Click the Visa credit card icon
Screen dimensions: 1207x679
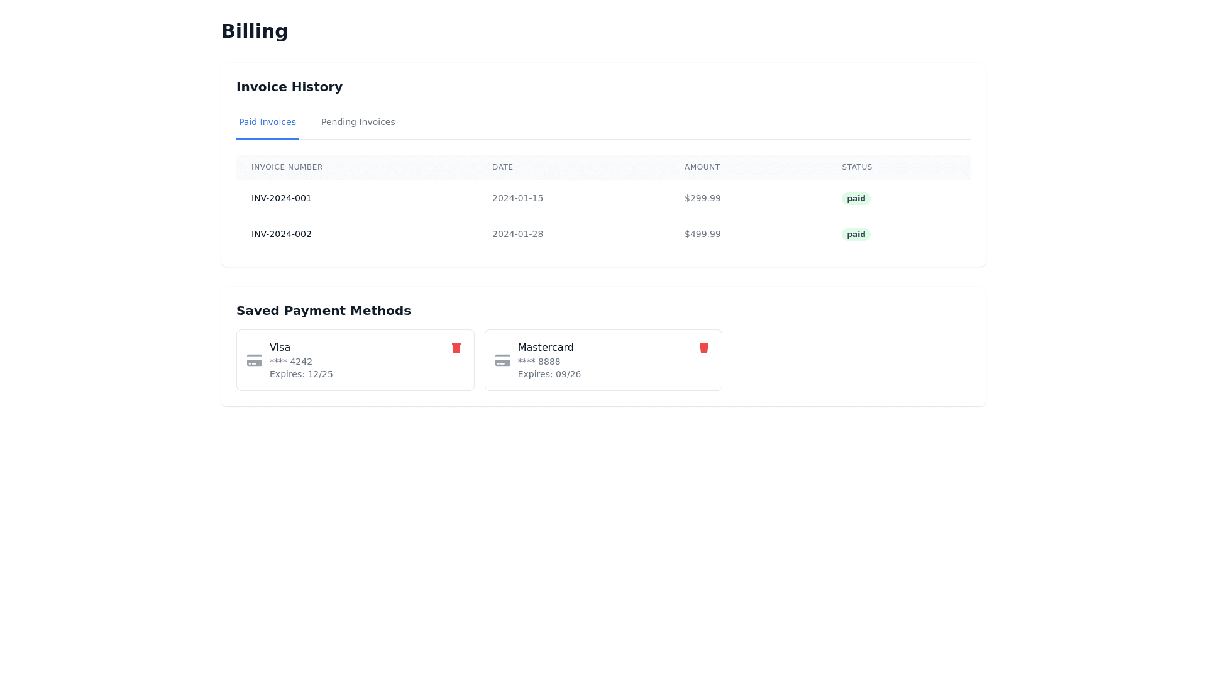click(255, 360)
